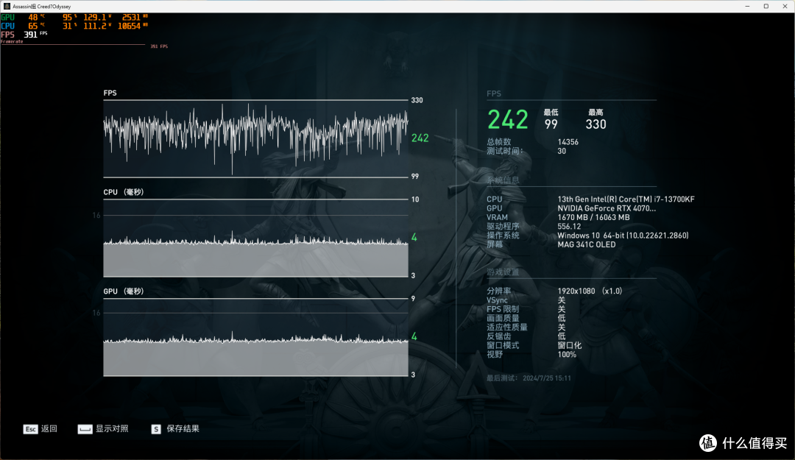This screenshot has height=460, width=795.
Task: Click the overlay FPS 391 reading
Action: (30, 35)
